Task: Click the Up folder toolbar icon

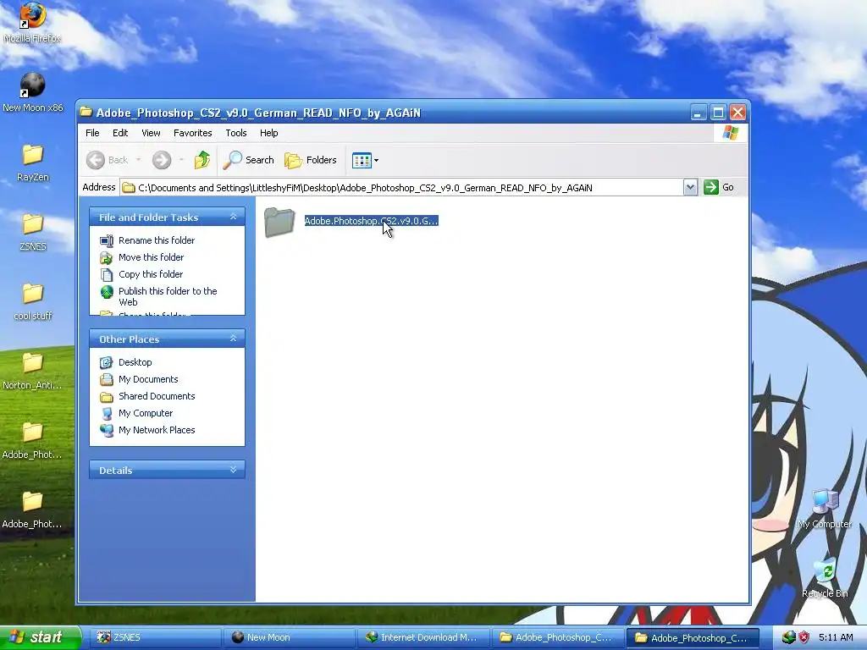Action: pyautogui.click(x=202, y=160)
